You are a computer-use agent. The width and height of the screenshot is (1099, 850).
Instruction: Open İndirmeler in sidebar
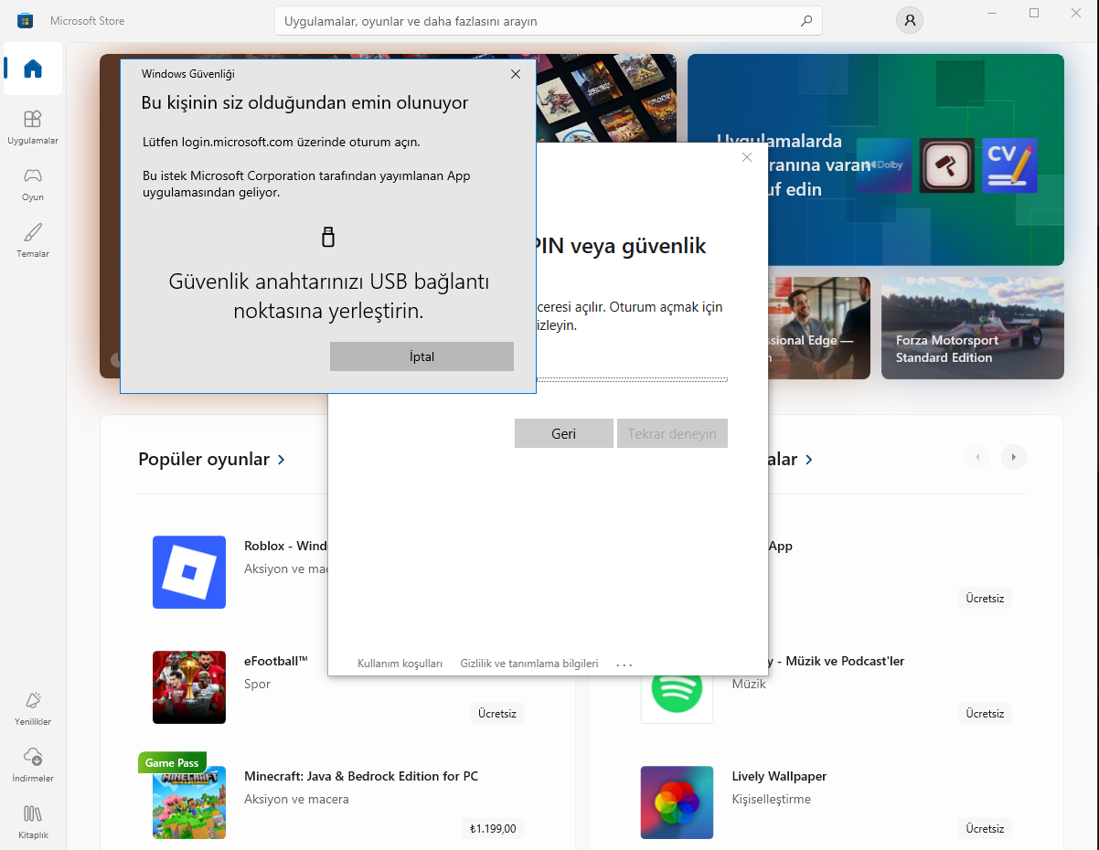[33, 765]
